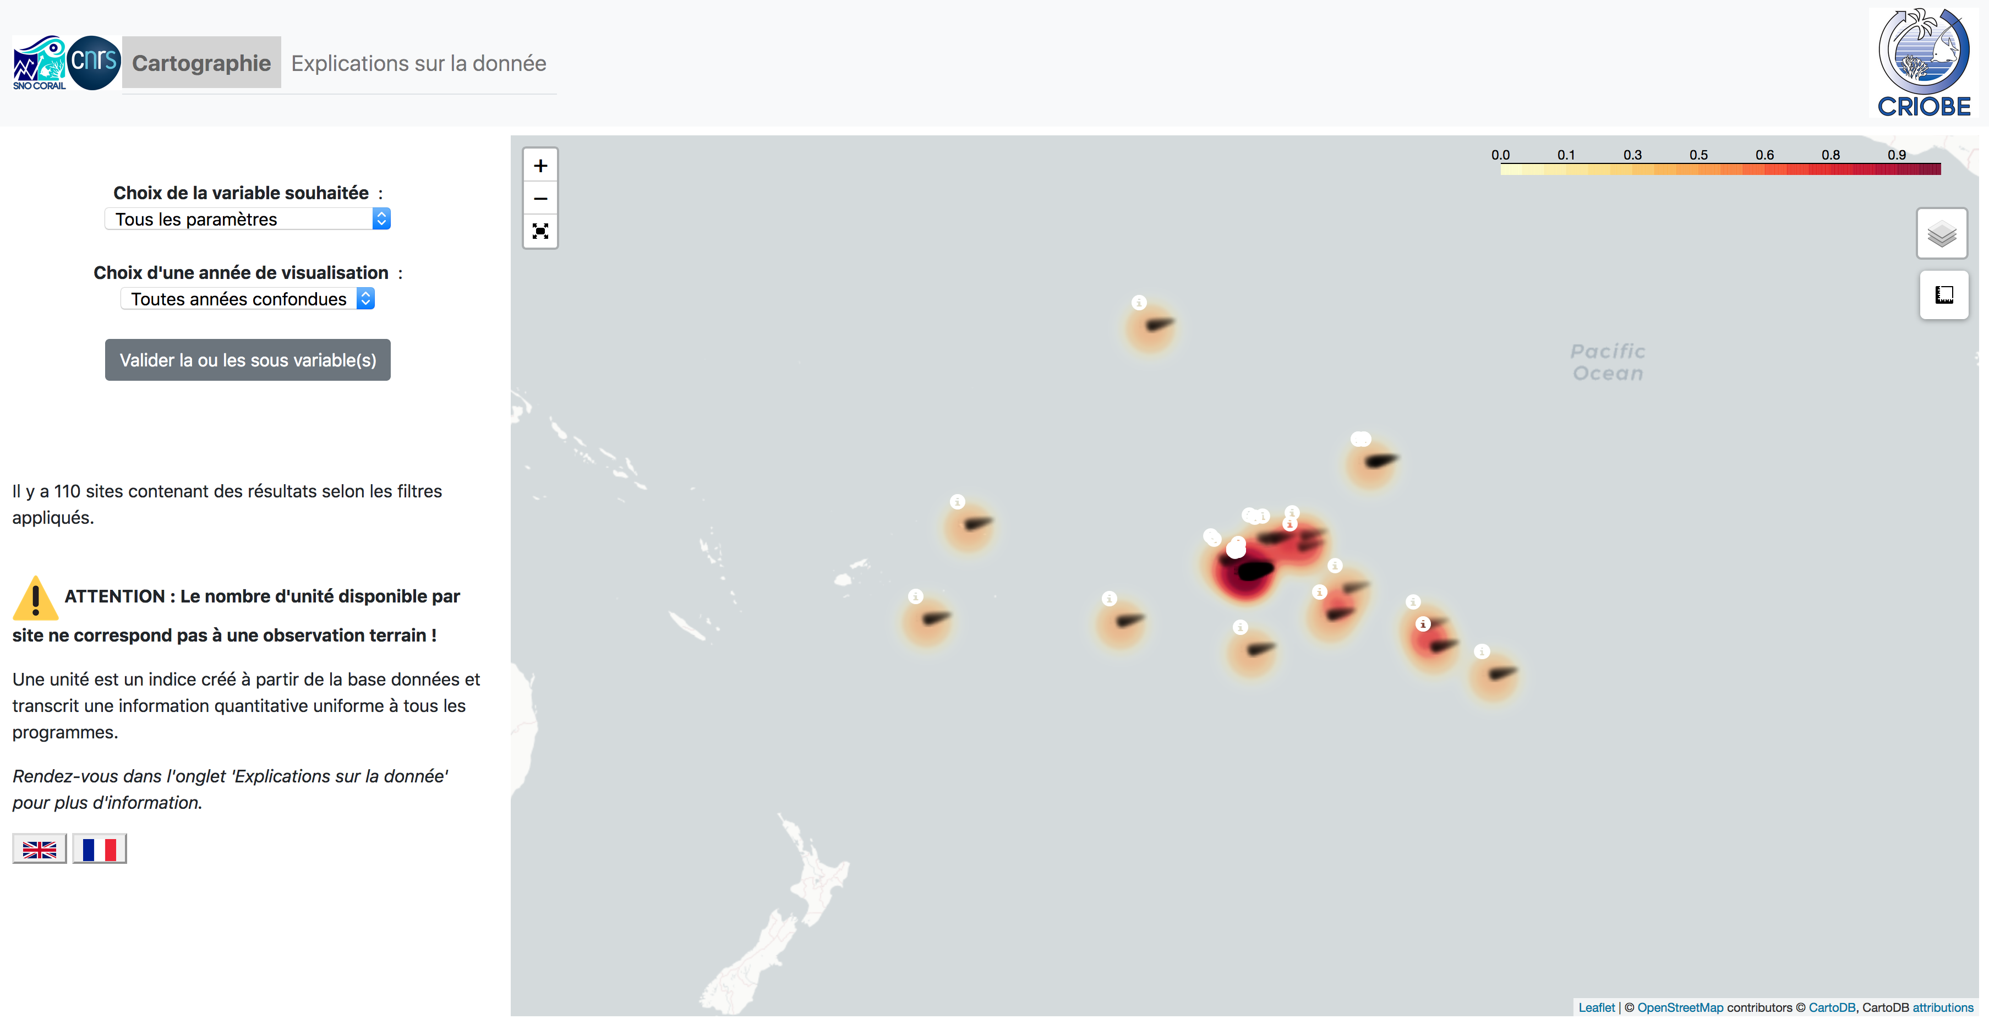Open the Cartographie tab

pos(201,63)
